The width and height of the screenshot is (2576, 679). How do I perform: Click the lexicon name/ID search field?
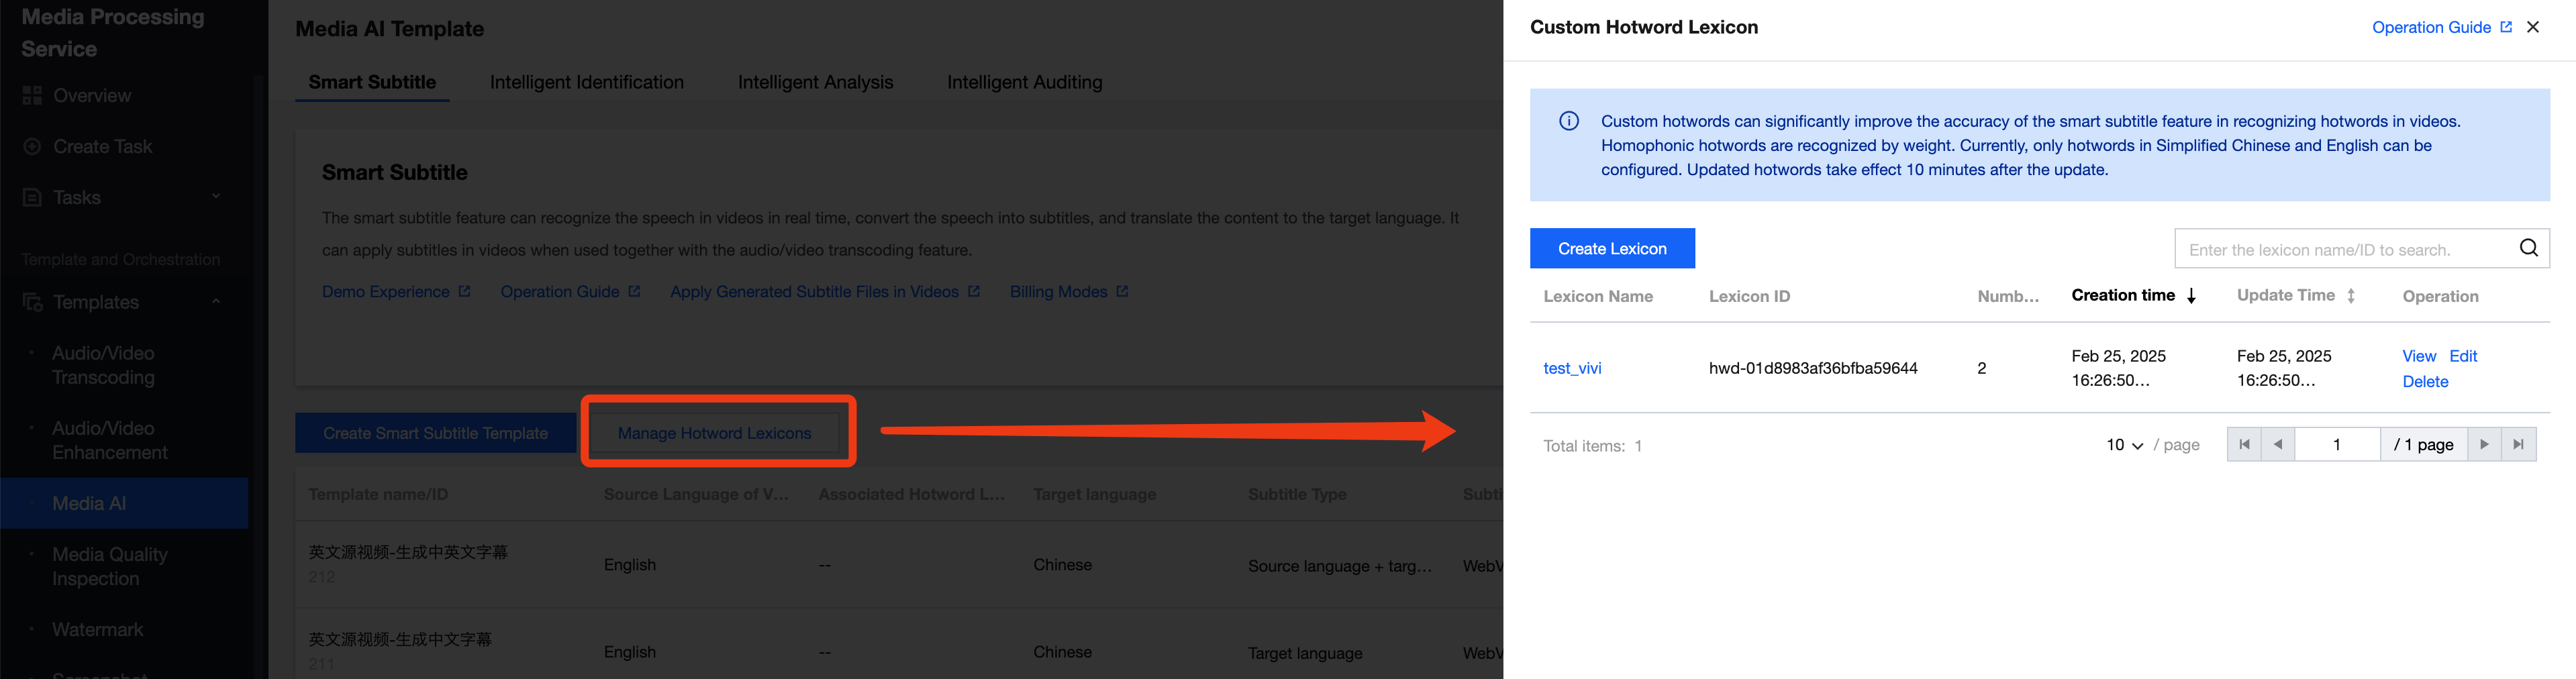tap(2340, 249)
